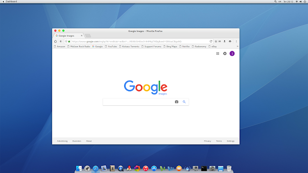This screenshot has height=173, width=308.
Task: Open Google notifications bell icon
Action: point(225,53)
